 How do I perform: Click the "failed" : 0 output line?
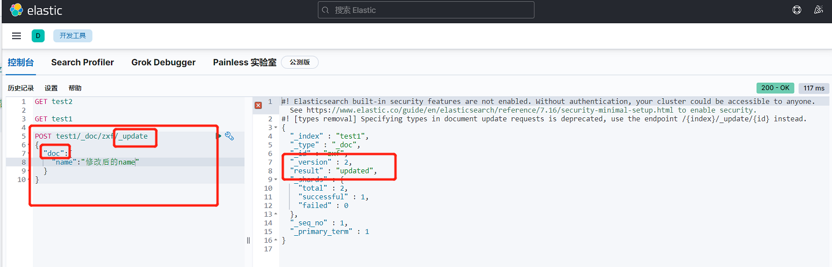323,205
